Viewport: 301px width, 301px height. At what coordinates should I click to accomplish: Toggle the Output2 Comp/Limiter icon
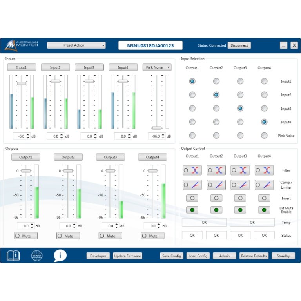(216, 185)
